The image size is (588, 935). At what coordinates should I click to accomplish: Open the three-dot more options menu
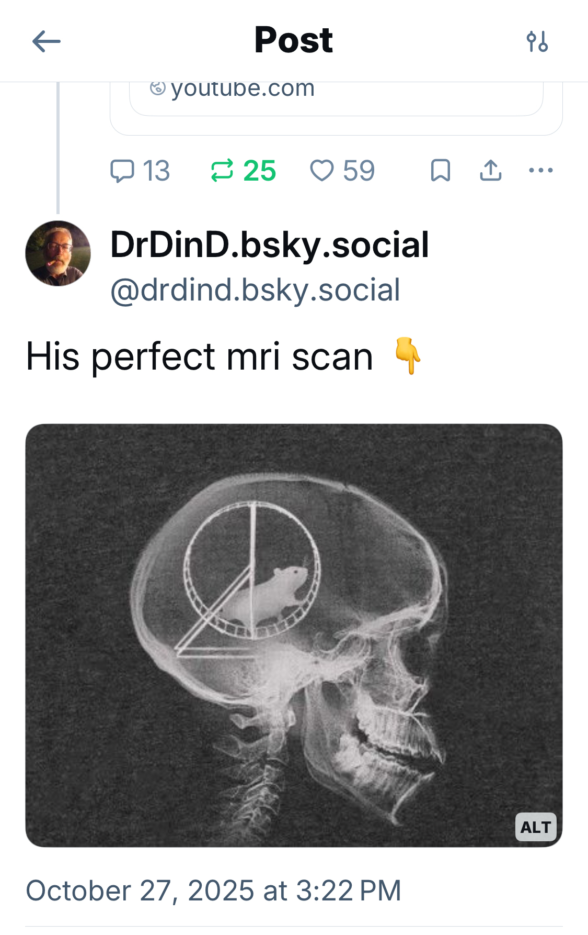pos(540,171)
